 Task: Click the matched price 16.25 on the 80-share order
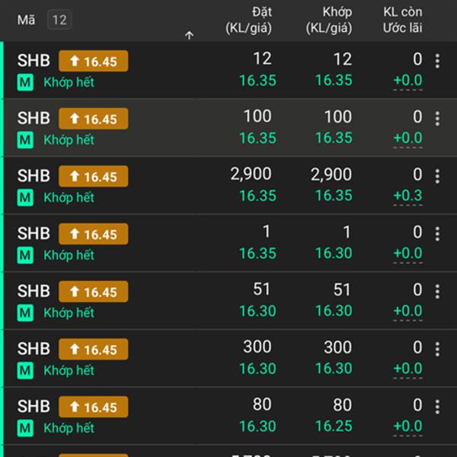(334, 426)
